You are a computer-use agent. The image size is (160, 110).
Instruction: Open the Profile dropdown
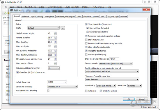point(44,28)
